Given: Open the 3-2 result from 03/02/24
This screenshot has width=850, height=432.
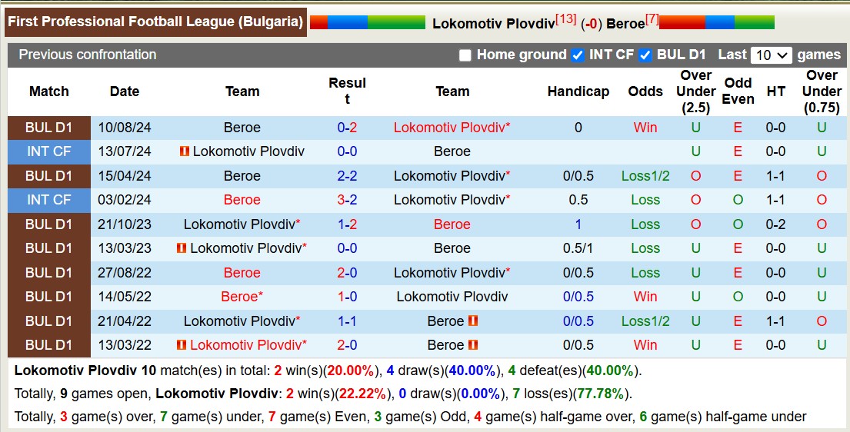Looking at the screenshot, I should coord(347,200).
